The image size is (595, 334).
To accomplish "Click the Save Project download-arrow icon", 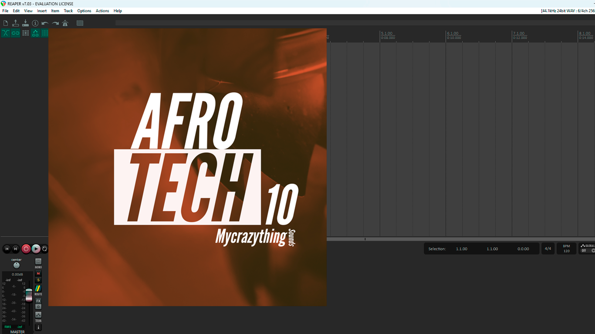I will 25,23.
